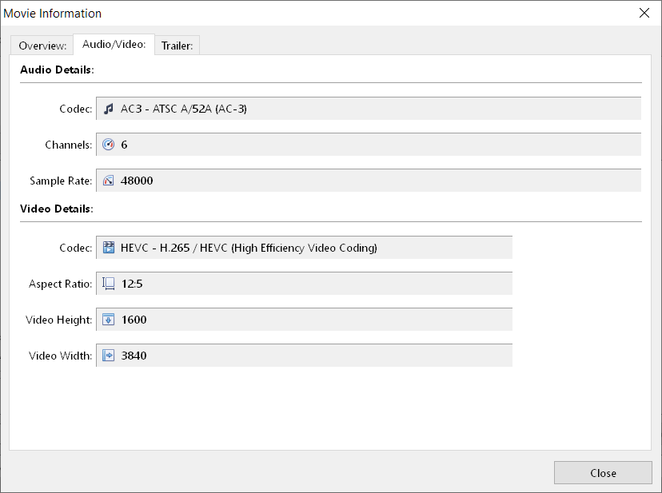Click the meter icon beside Sample Rate
Image resolution: width=662 pixels, height=493 pixels.
pos(108,180)
